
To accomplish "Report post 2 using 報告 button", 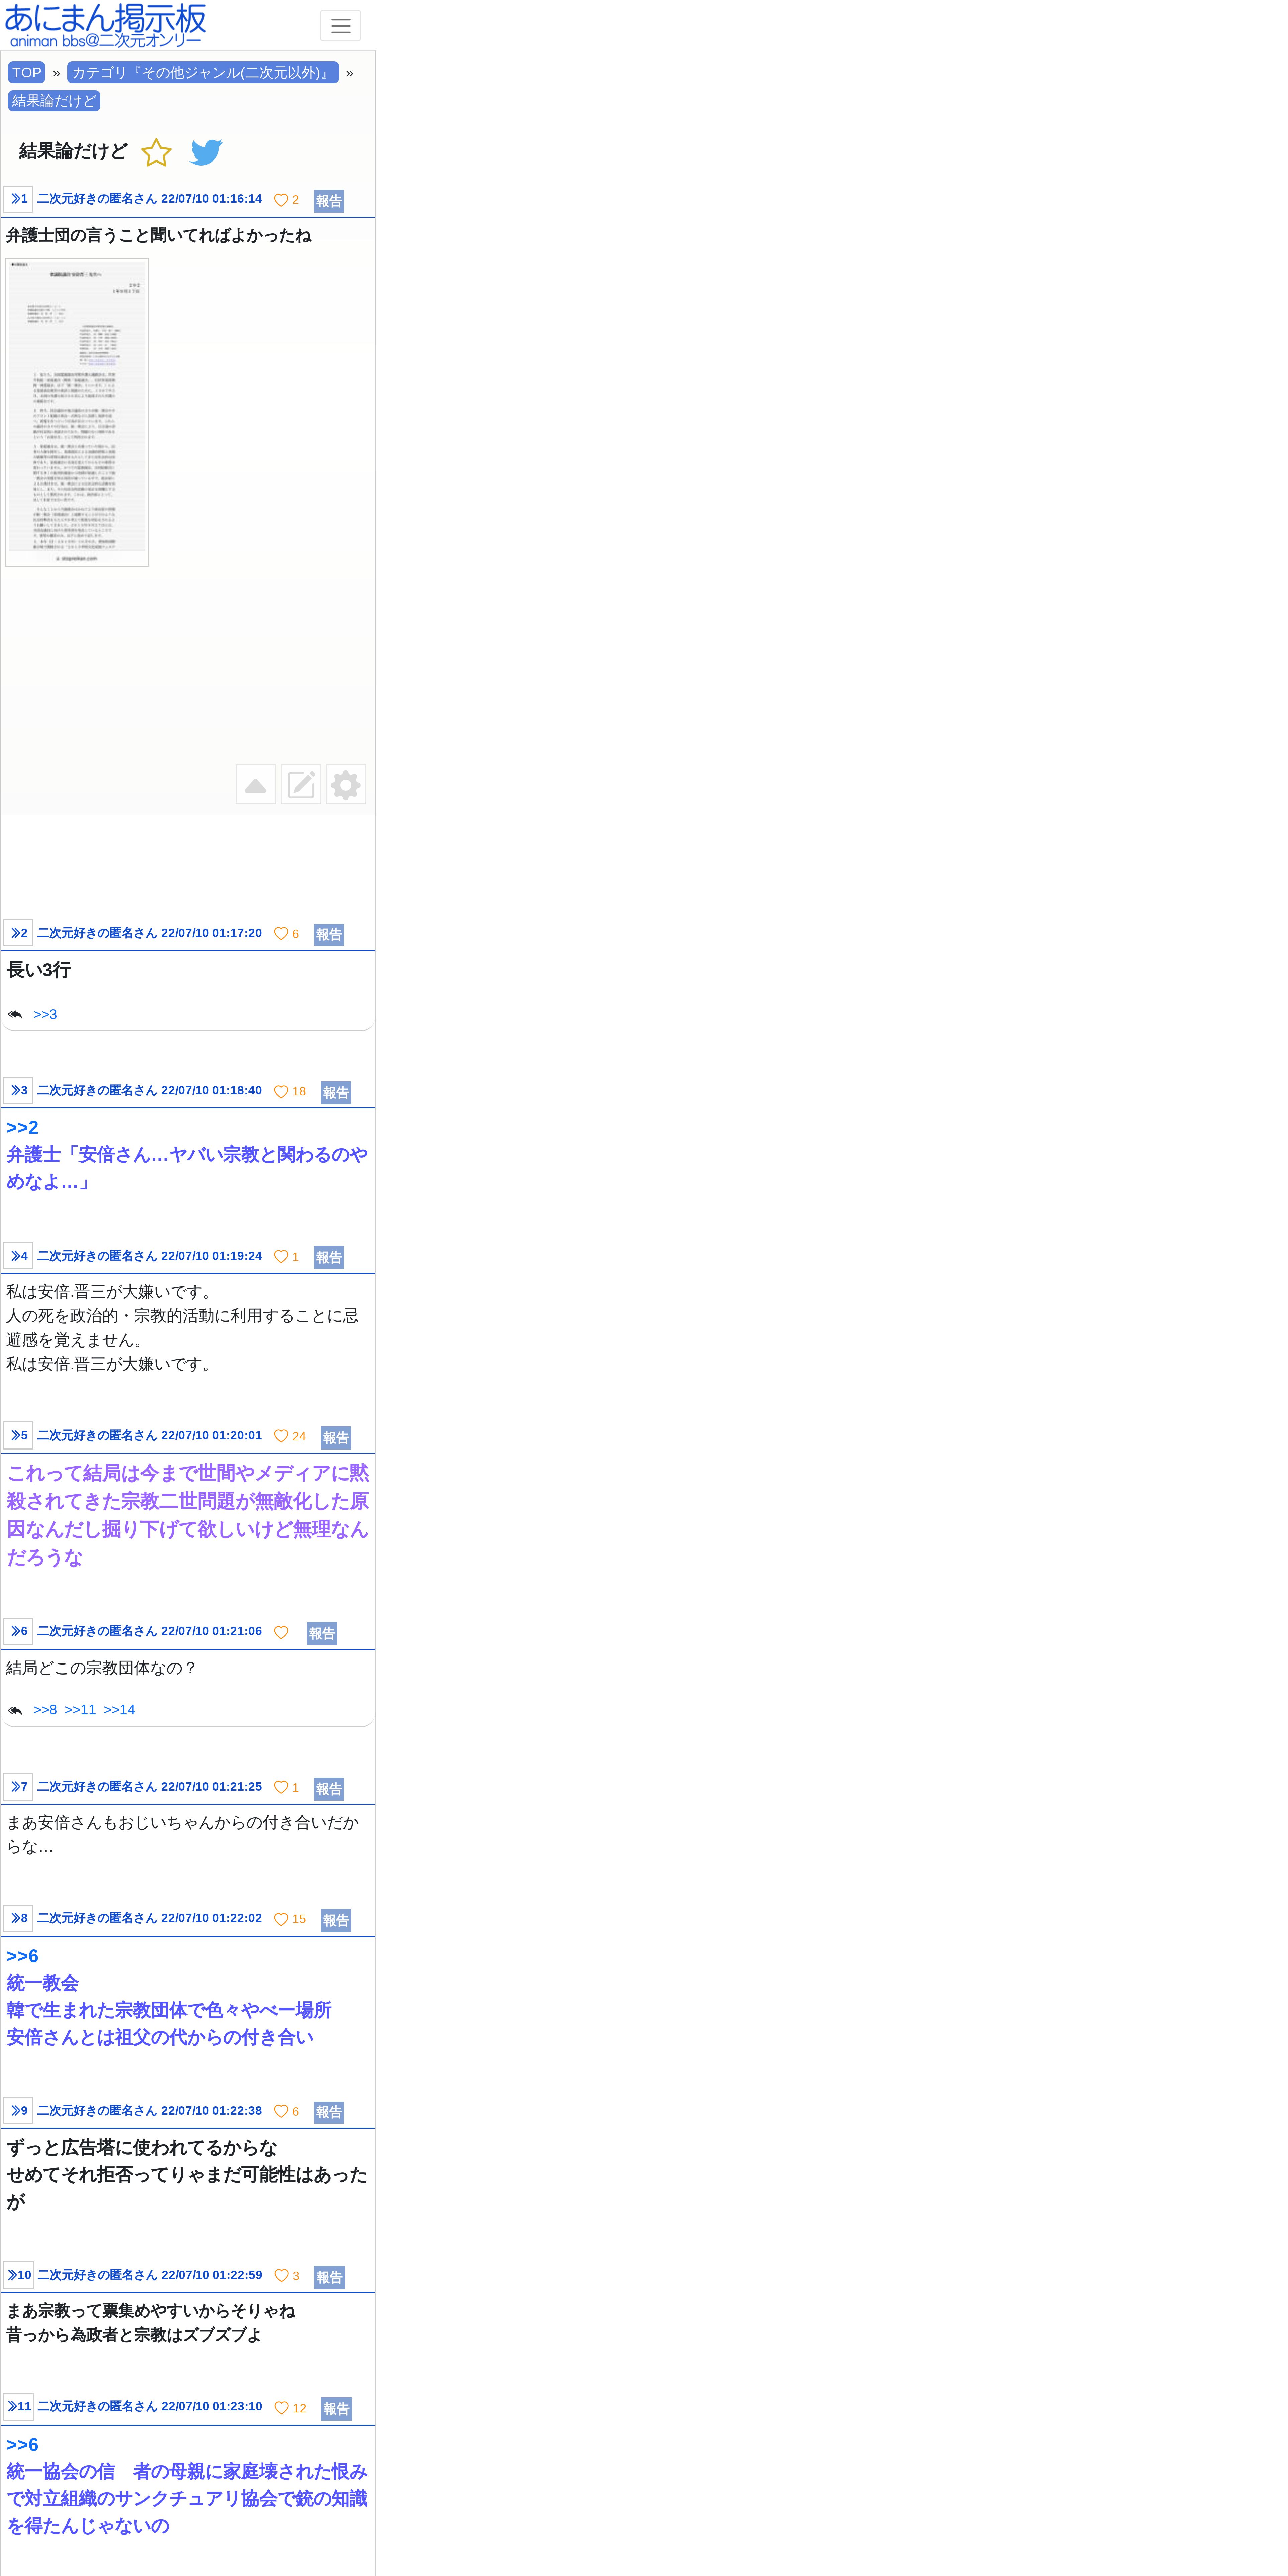I will (x=329, y=935).
